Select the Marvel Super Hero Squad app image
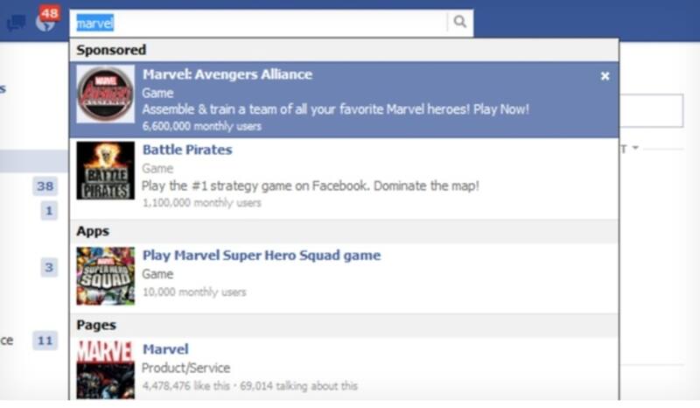700x408 pixels. (x=106, y=276)
